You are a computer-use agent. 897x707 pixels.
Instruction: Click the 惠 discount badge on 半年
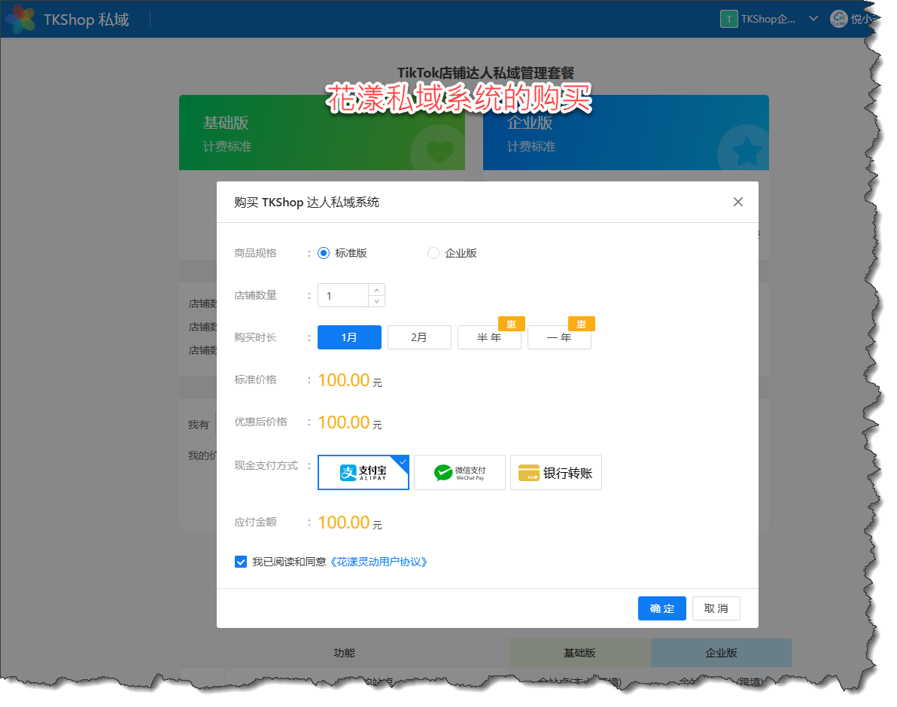[x=512, y=324]
